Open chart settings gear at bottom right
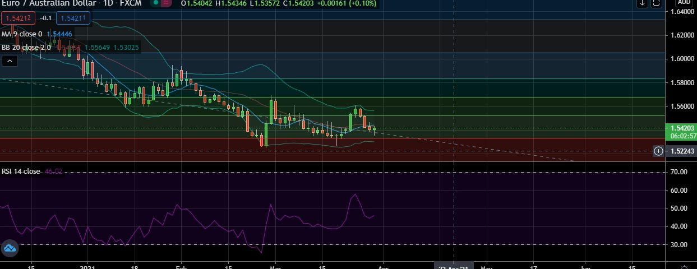This screenshot has width=697, height=269. 684,266
